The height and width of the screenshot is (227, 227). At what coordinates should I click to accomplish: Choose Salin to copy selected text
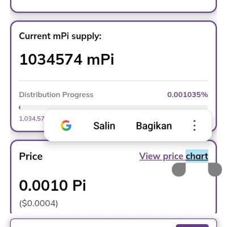[104, 126]
